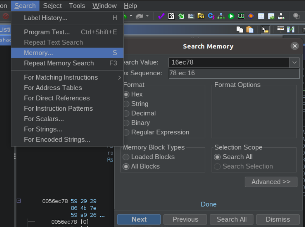Click the purple checkmark toolbar icon
The width and height of the screenshot is (305, 227).
[161, 16]
